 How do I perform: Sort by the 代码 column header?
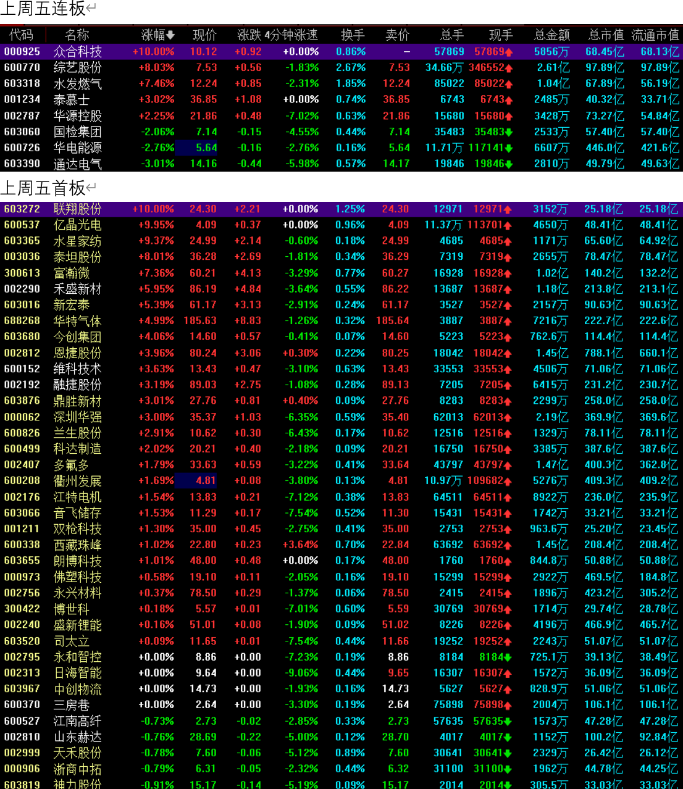point(21,35)
